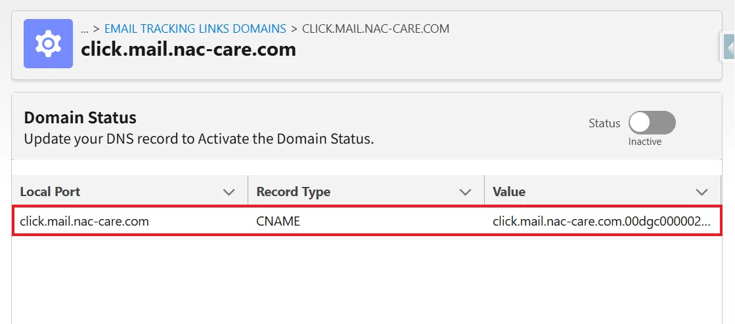This screenshot has width=735, height=324.
Task: Click the Status label beside the switch
Action: pos(604,123)
